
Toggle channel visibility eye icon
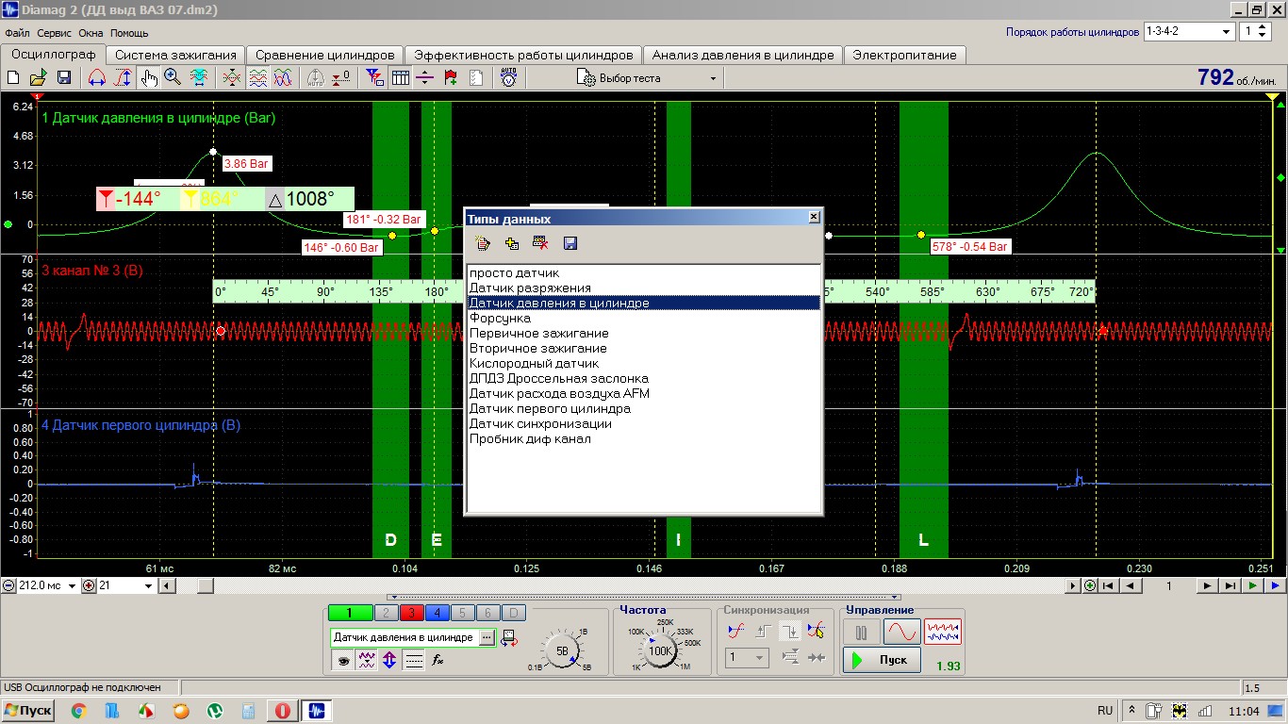coord(341,661)
